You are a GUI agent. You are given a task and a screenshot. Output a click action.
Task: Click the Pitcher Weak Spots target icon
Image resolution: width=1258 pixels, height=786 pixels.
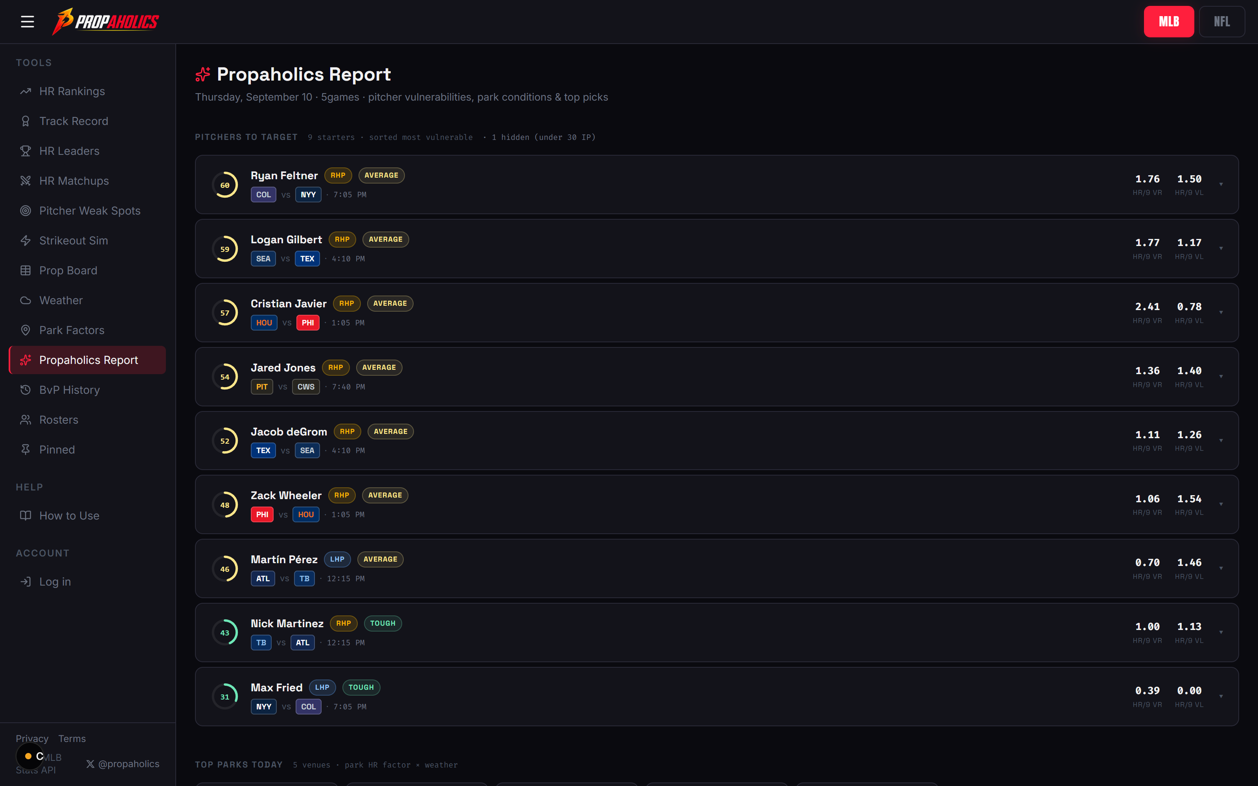pos(26,211)
